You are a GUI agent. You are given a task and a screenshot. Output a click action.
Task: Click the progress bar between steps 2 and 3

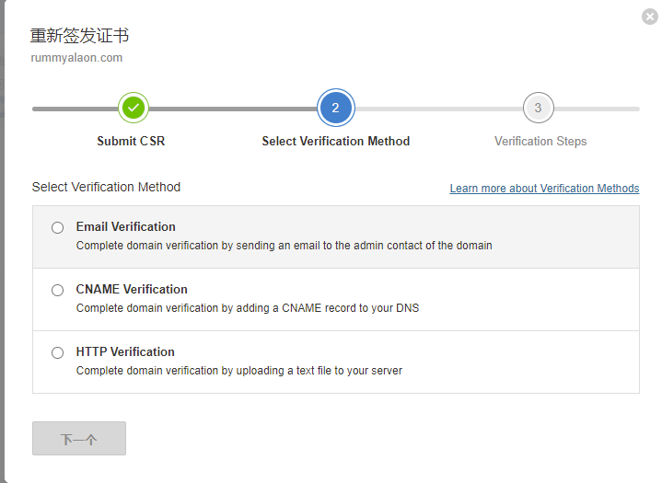pos(437,109)
